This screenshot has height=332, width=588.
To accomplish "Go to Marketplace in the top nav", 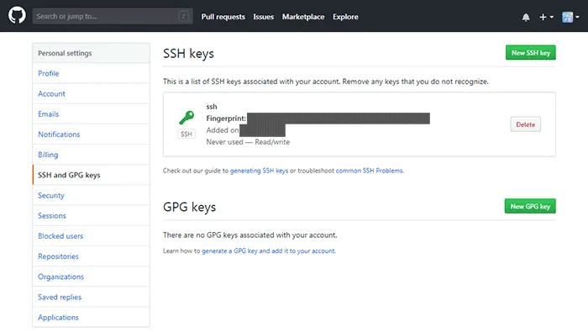I will [x=303, y=17].
